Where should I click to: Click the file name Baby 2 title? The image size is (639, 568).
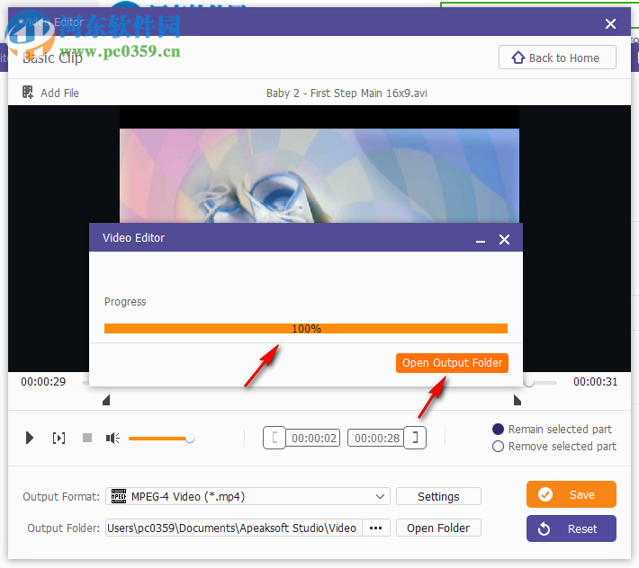(346, 93)
